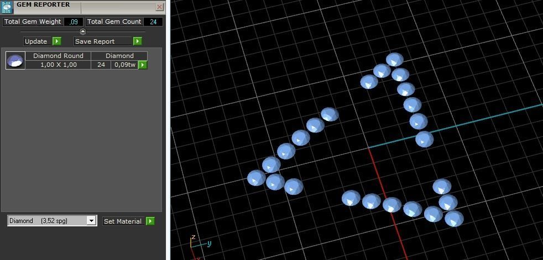Screen dimensions: 543x260
Task: Click the green arrow beside 0,09tw
Action: pyautogui.click(x=143, y=65)
